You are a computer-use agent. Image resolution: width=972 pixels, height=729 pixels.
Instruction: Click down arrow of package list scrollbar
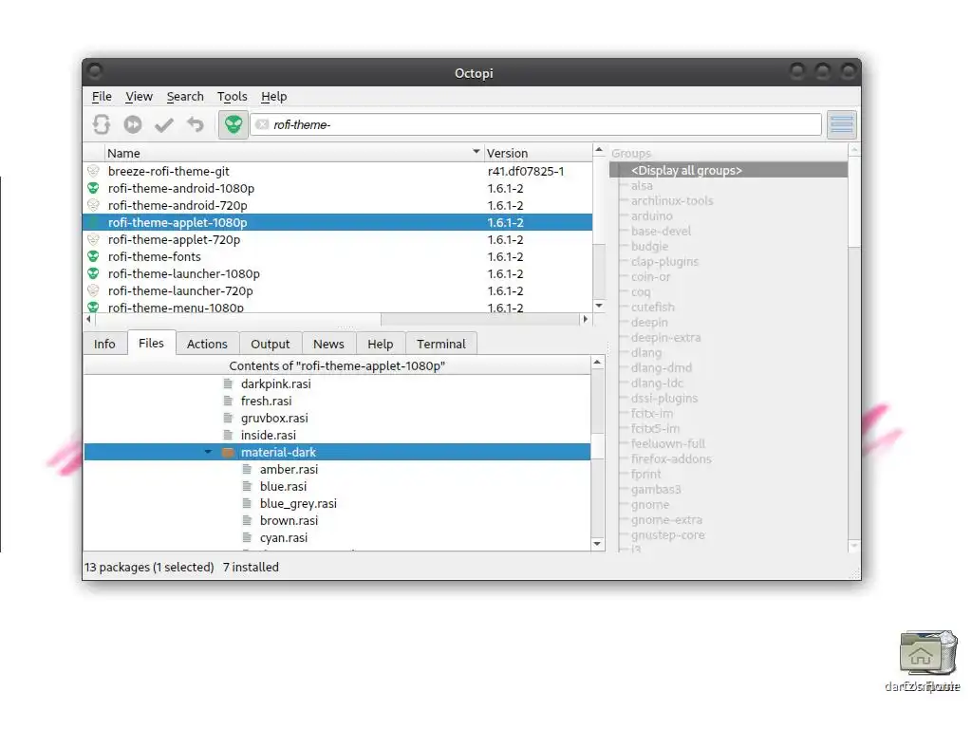(x=599, y=306)
